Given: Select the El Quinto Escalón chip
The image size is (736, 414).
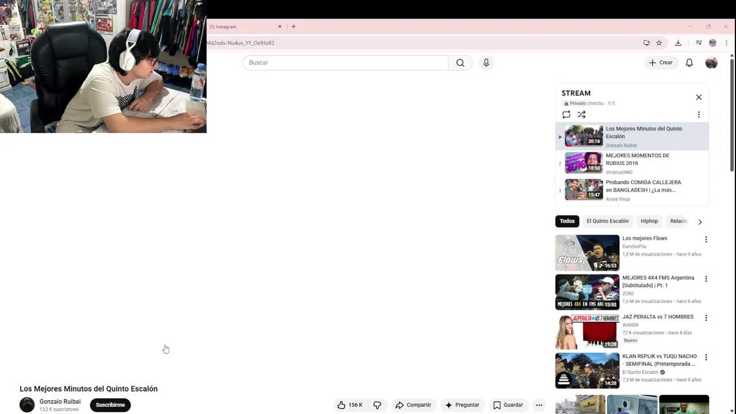Looking at the screenshot, I should (607, 221).
